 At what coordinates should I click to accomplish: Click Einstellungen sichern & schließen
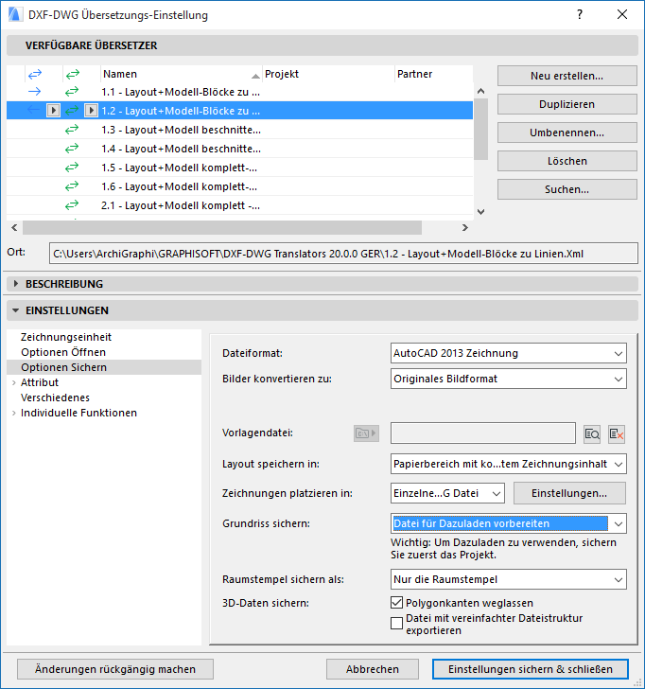pos(531,669)
